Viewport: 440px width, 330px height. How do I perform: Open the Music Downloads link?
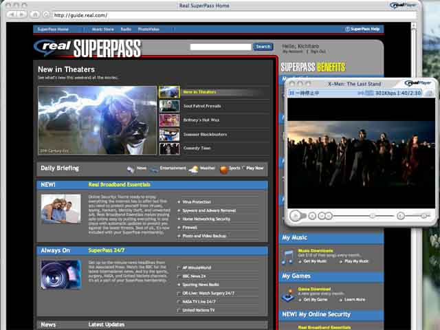pyautogui.click(x=316, y=250)
